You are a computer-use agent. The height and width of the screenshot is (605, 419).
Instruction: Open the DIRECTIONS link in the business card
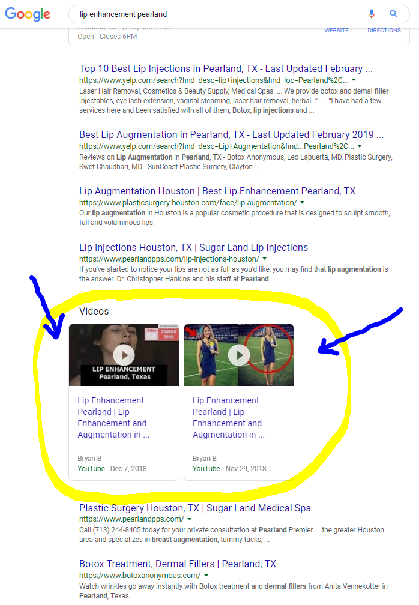click(x=384, y=30)
